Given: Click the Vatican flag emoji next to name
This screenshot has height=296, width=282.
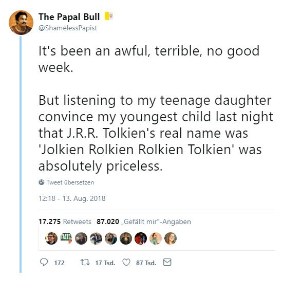Looking at the screenshot, I should [109, 16].
